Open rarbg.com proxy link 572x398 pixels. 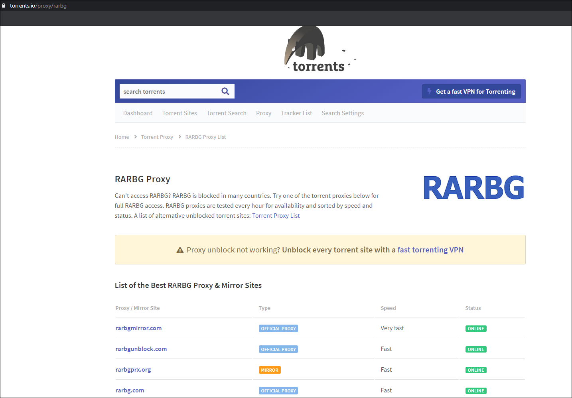click(x=130, y=390)
